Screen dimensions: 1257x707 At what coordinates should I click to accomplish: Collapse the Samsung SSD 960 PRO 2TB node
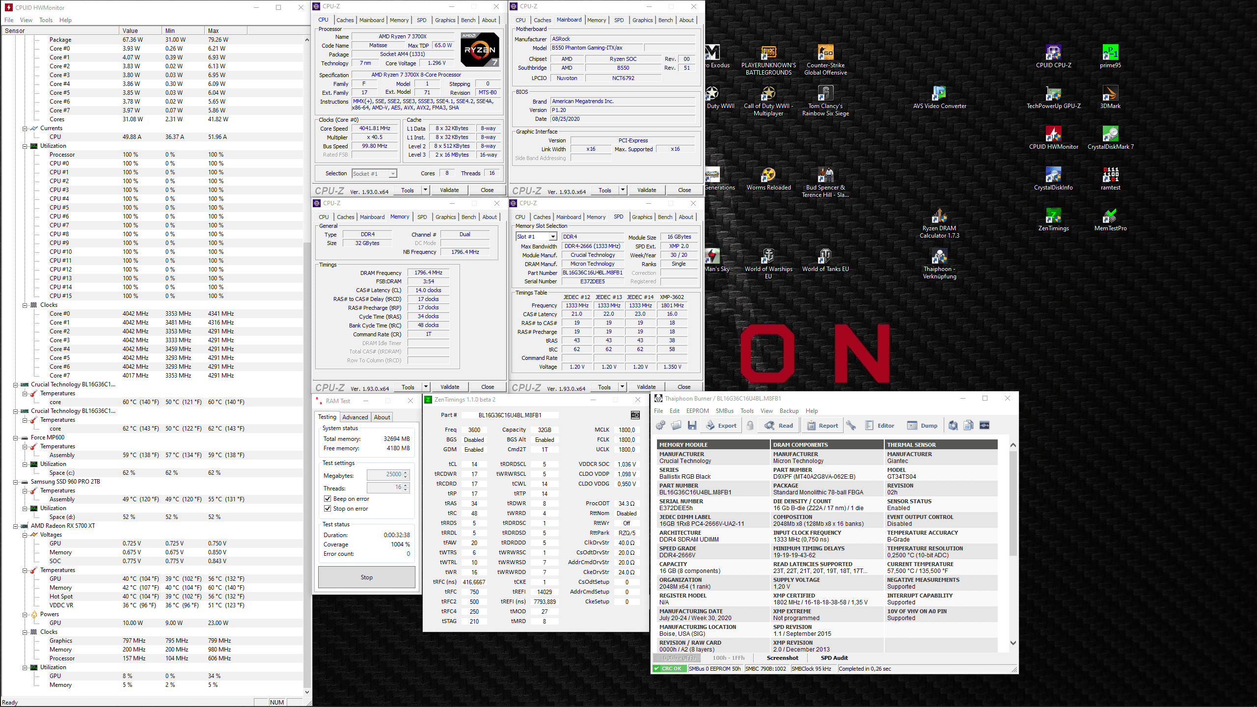[15, 482]
